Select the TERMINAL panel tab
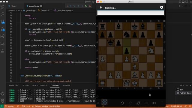 coord(55,85)
